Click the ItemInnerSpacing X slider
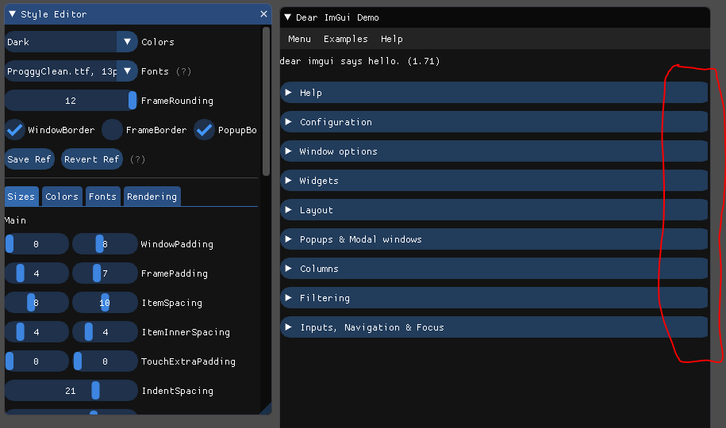Image resolution: width=726 pixels, height=428 pixels. [x=37, y=332]
